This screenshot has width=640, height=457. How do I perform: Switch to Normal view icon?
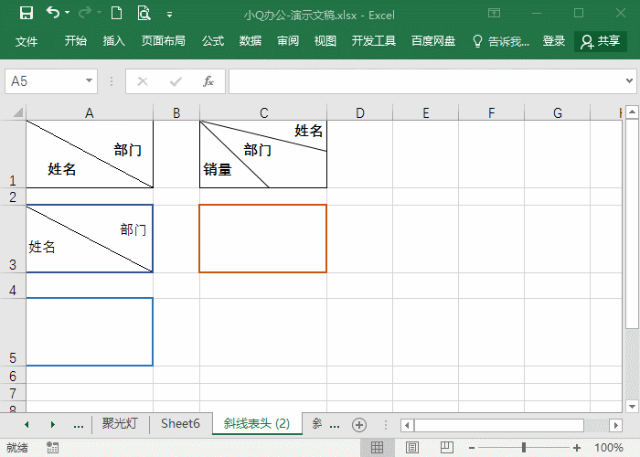pyautogui.click(x=377, y=447)
